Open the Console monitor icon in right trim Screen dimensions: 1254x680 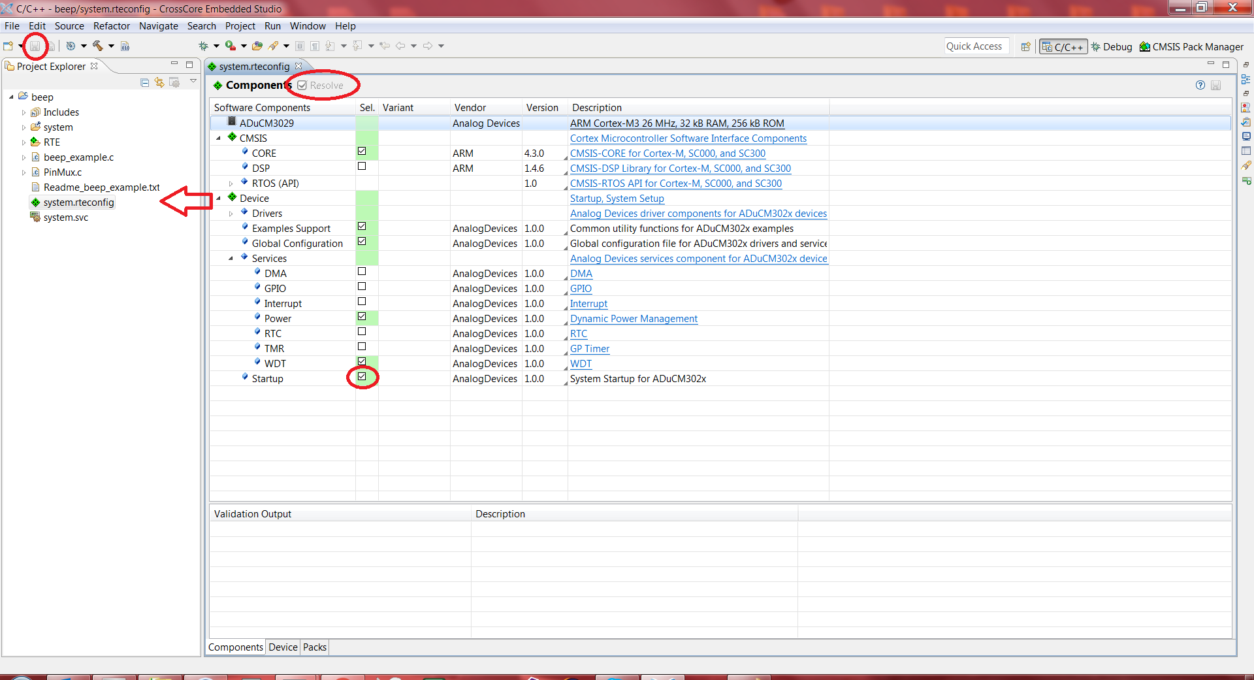pyautogui.click(x=1246, y=137)
